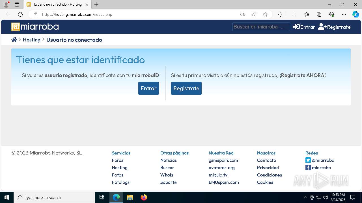Open File Explorer from taskbar
The height and width of the screenshot is (203, 362).
(130, 197)
